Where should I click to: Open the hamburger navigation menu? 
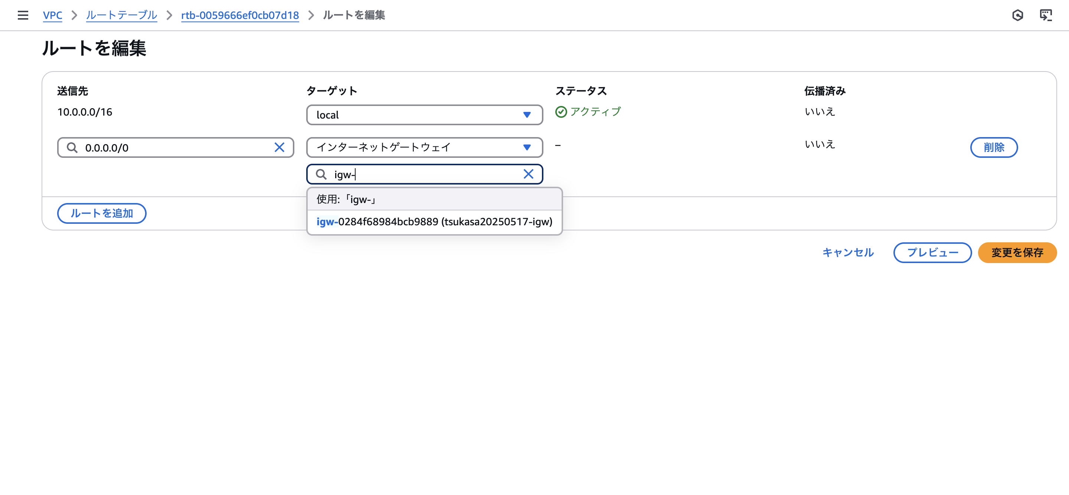click(23, 15)
